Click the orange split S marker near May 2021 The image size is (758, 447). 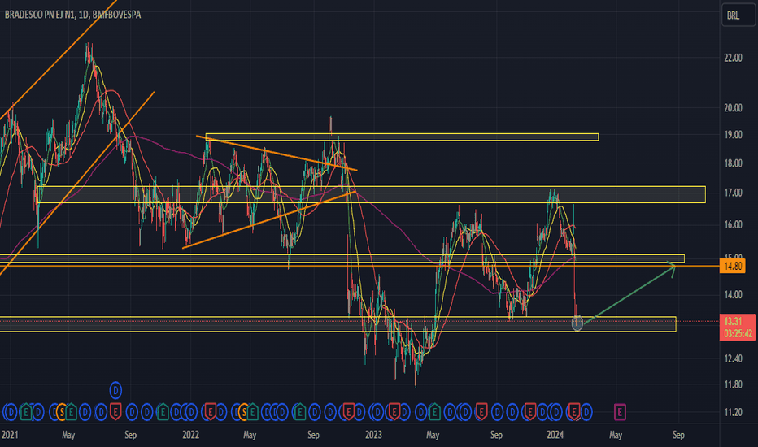pyautogui.click(x=62, y=412)
